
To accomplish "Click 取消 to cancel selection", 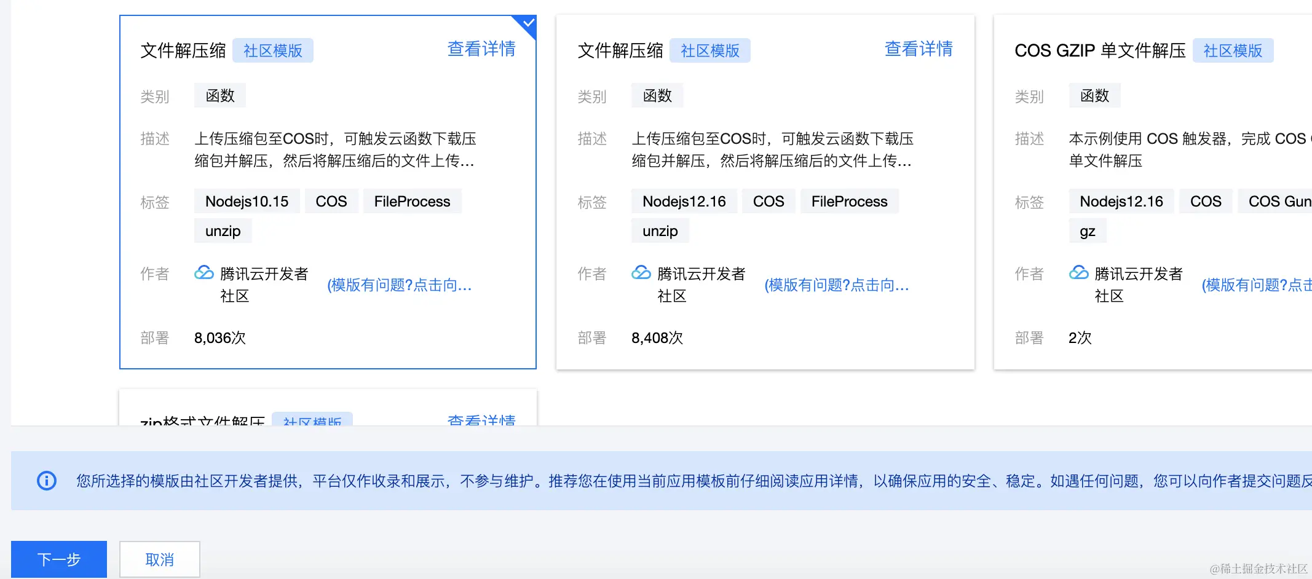I will (159, 559).
